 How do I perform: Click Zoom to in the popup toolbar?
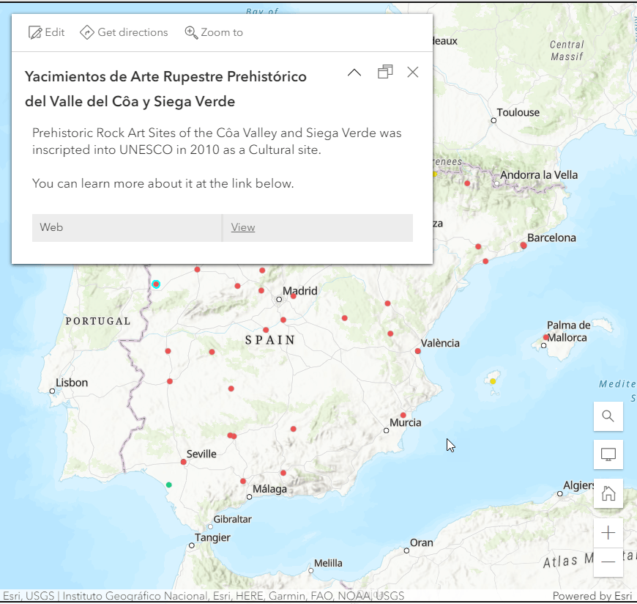click(214, 32)
